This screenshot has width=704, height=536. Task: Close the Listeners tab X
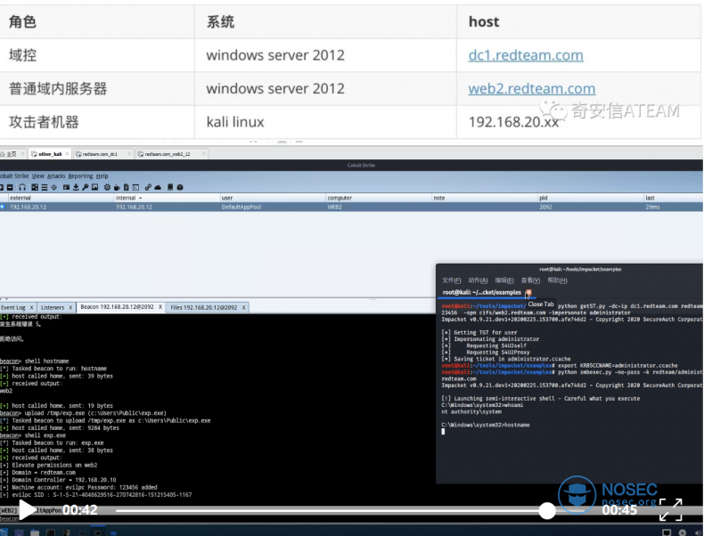[x=70, y=307]
